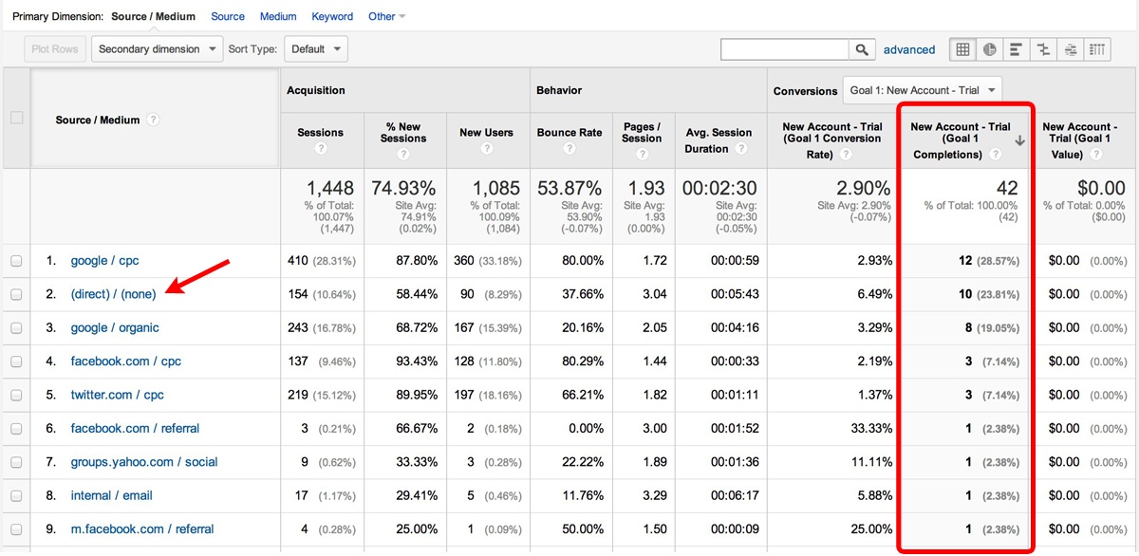This screenshot has width=1139, height=556.
Task: Click the magnifier search button
Action: pyautogui.click(x=861, y=49)
